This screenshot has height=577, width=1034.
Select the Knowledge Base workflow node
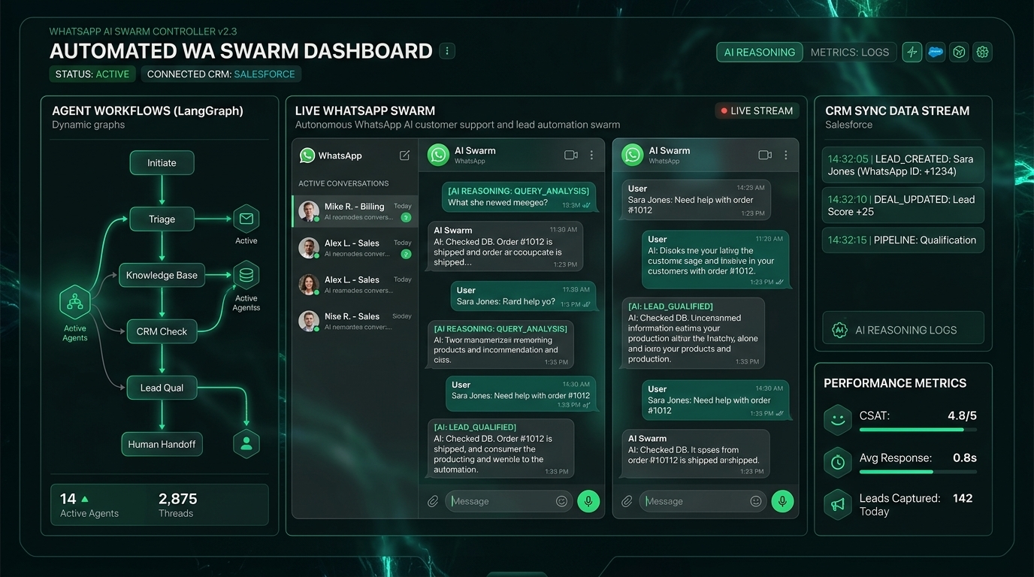click(162, 275)
